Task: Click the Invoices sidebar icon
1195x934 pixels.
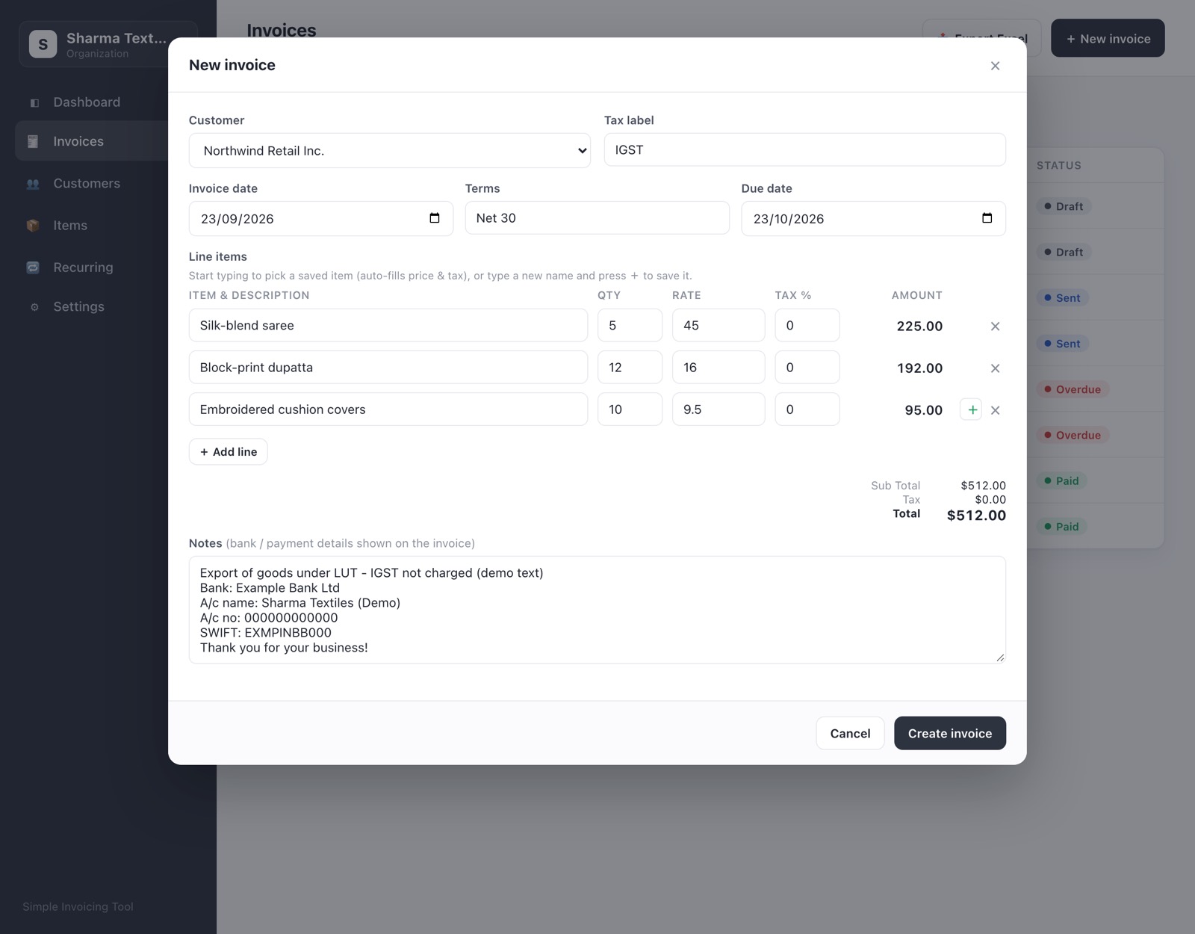Action: click(33, 141)
